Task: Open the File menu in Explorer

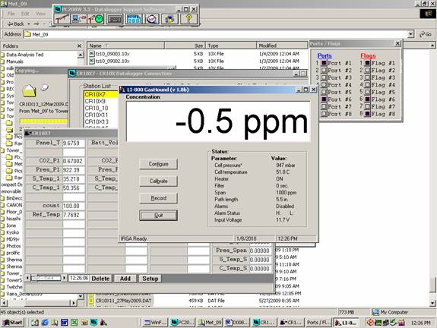Action: tap(11, 14)
